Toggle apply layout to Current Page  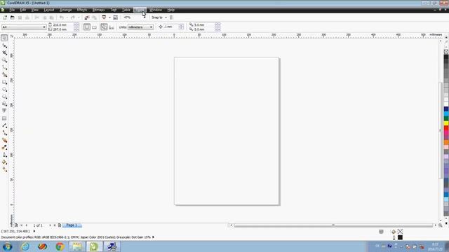pos(112,27)
